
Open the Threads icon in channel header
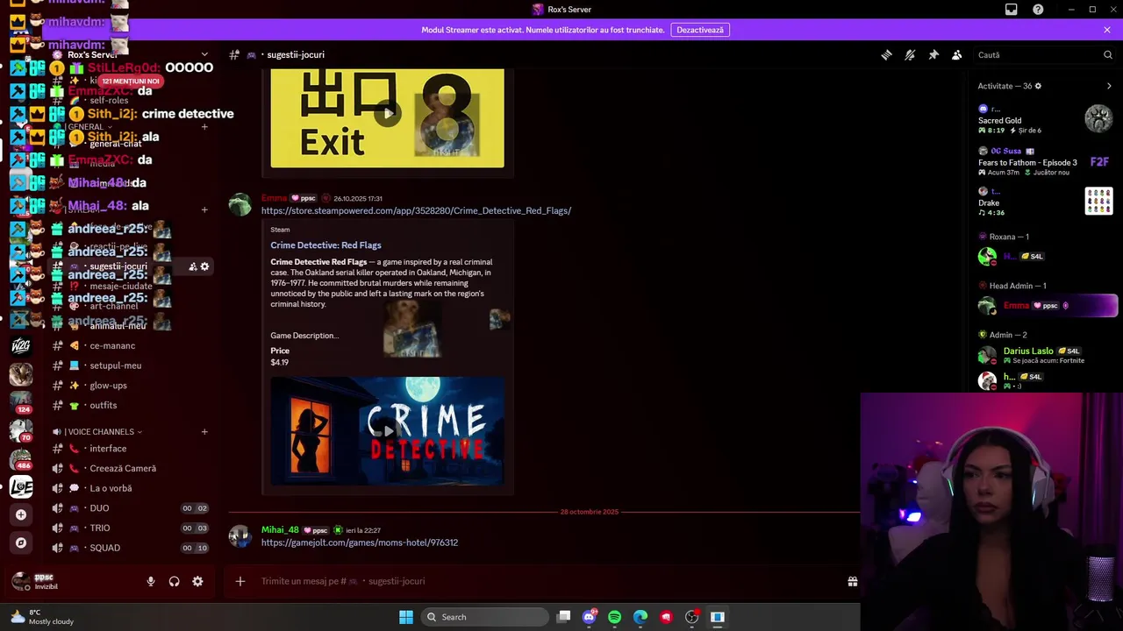coord(886,54)
